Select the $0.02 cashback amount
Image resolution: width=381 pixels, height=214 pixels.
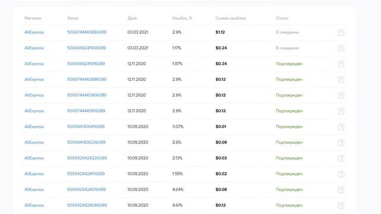click(221, 174)
